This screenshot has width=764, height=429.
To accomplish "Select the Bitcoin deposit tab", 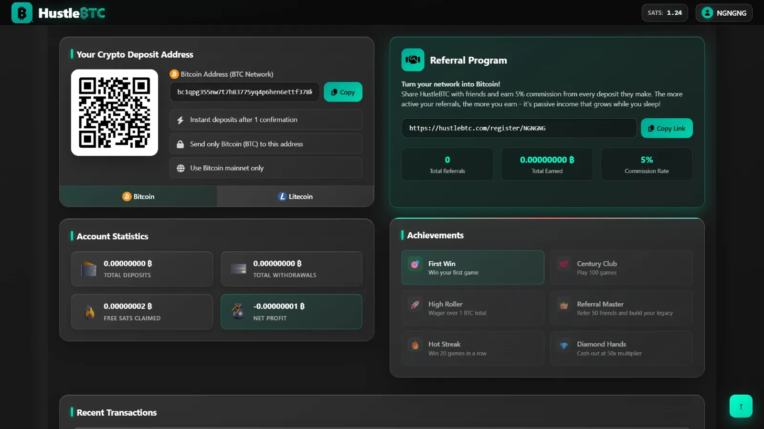I will click(x=138, y=196).
